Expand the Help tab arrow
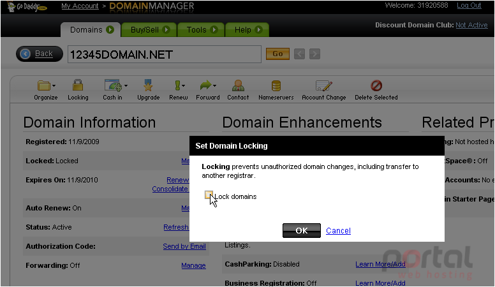This screenshot has width=495, height=287. point(258,30)
